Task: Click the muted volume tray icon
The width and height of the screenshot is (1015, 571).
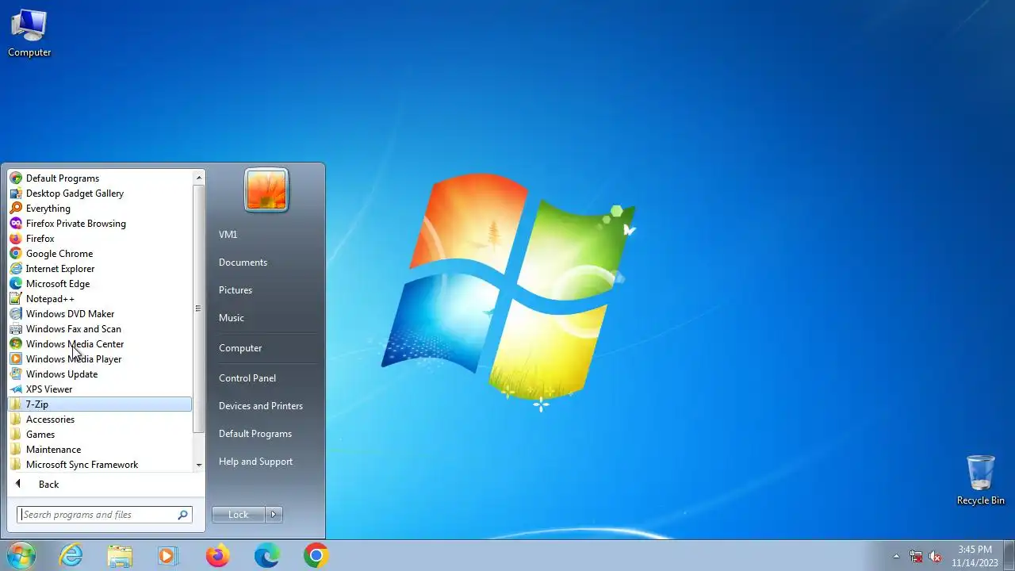Action: tap(935, 556)
